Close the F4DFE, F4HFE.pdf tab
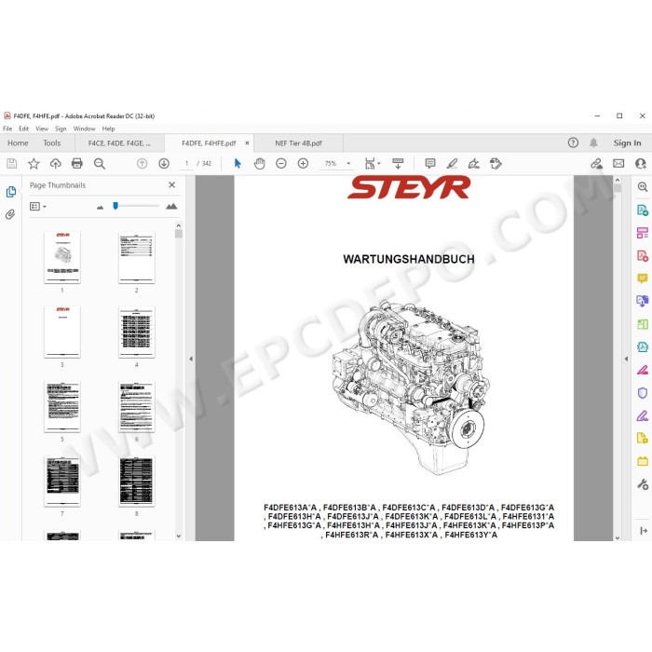652x652 pixels. (247, 143)
